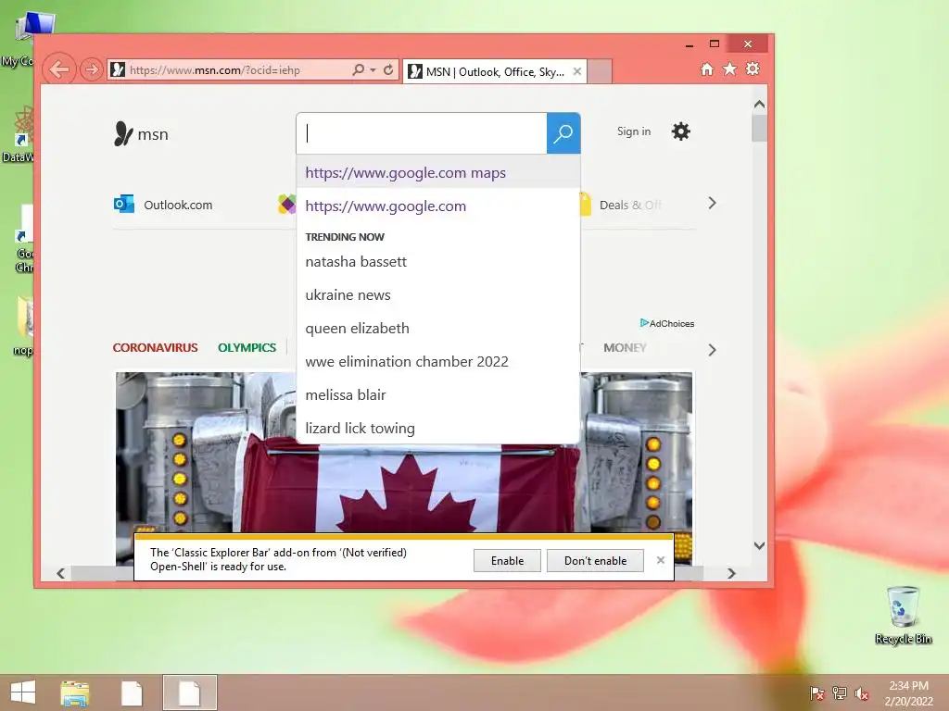Click the browser Forward arrow button
949x711 pixels.
coord(92,70)
